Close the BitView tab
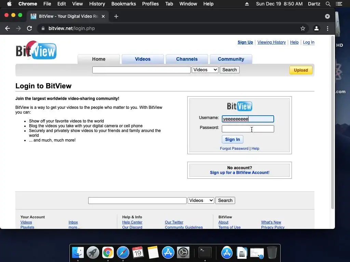Screen dimensions: 350x262 (x=103, y=16)
